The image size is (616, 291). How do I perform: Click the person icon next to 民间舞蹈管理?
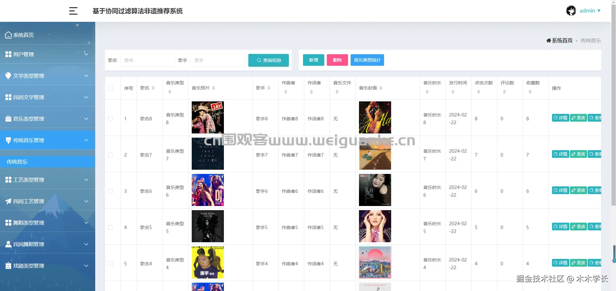coord(8,244)
